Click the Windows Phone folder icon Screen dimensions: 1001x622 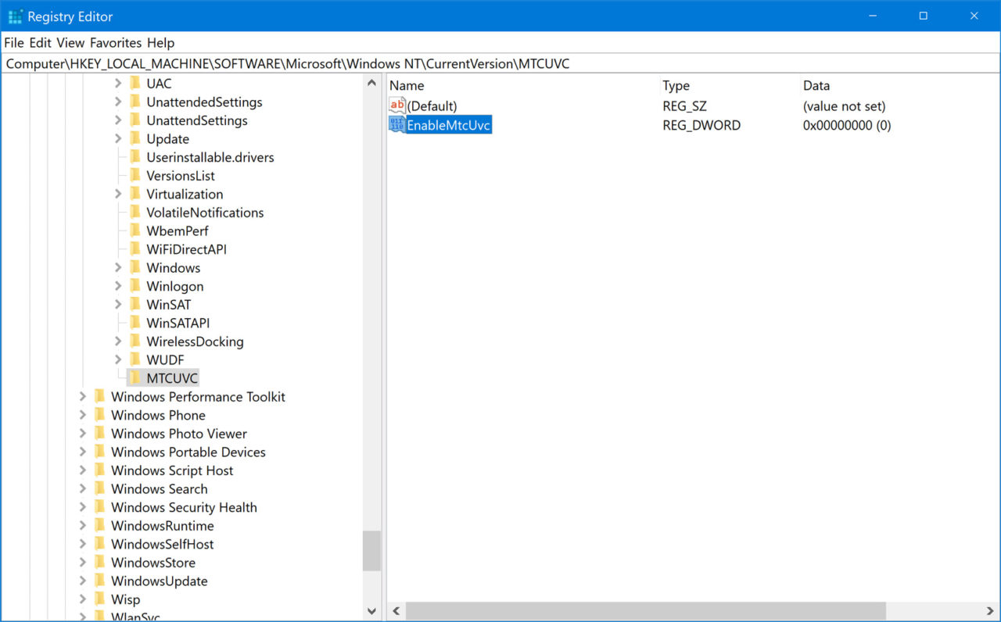coord(99,415)
